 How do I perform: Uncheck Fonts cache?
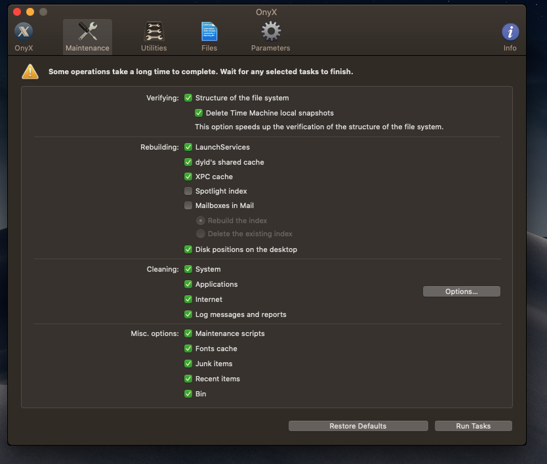point(188,348)
